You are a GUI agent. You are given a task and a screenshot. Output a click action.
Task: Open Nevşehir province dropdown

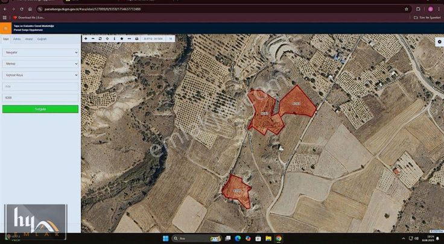[x=40, y=52]
